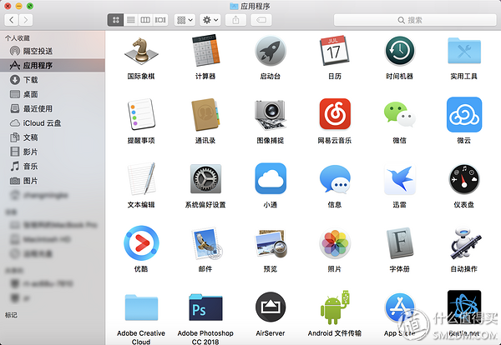501x345 pixels.
Task: Open the Calculator app (计算器)
Action: (x=205, y=51)
